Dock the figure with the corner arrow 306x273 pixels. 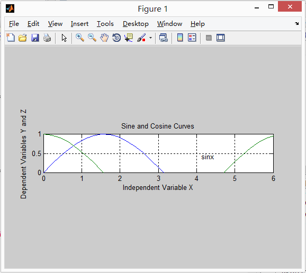click(296, 24)
